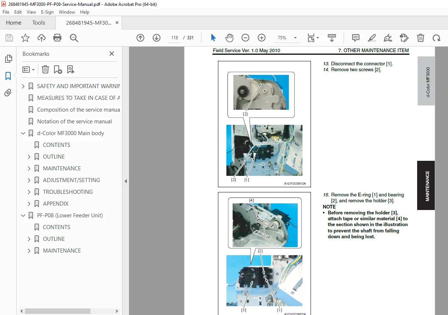The width and height of the screenshot is (448, 315).
Task: Choose the arrow Selection tool
Action: [x=213, y=38]
